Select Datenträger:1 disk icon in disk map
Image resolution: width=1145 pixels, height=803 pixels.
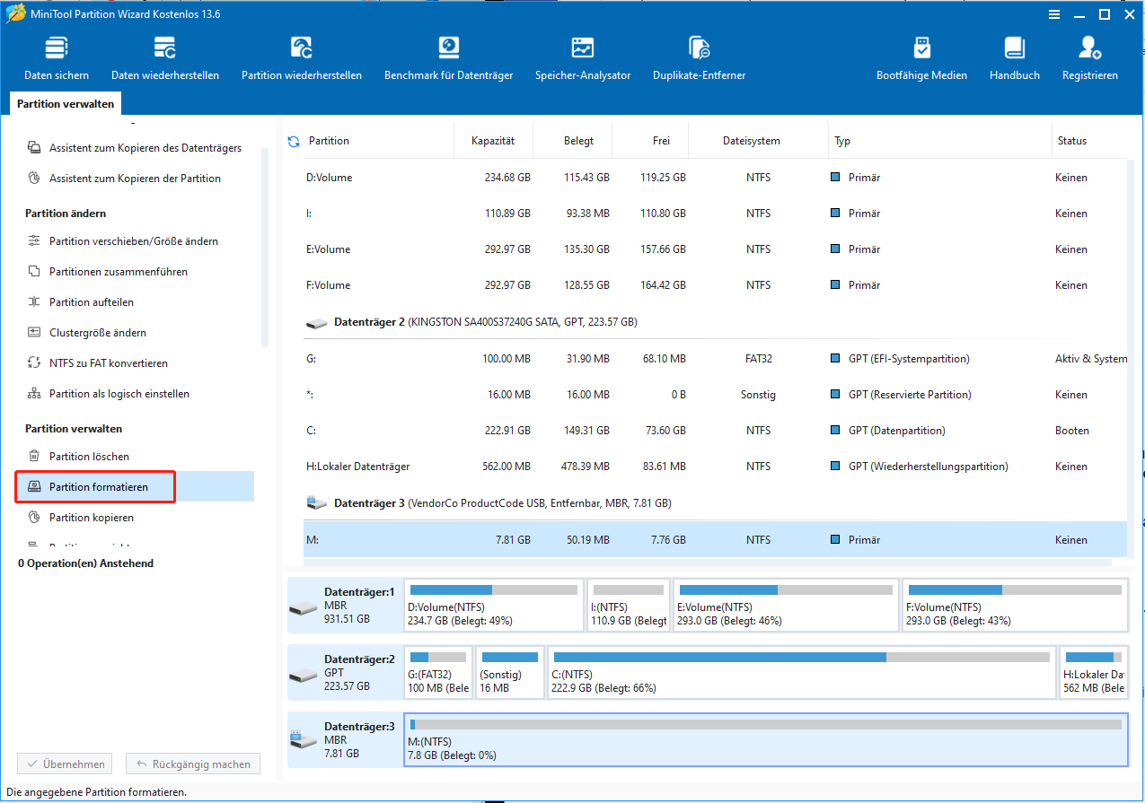(304, 608)
